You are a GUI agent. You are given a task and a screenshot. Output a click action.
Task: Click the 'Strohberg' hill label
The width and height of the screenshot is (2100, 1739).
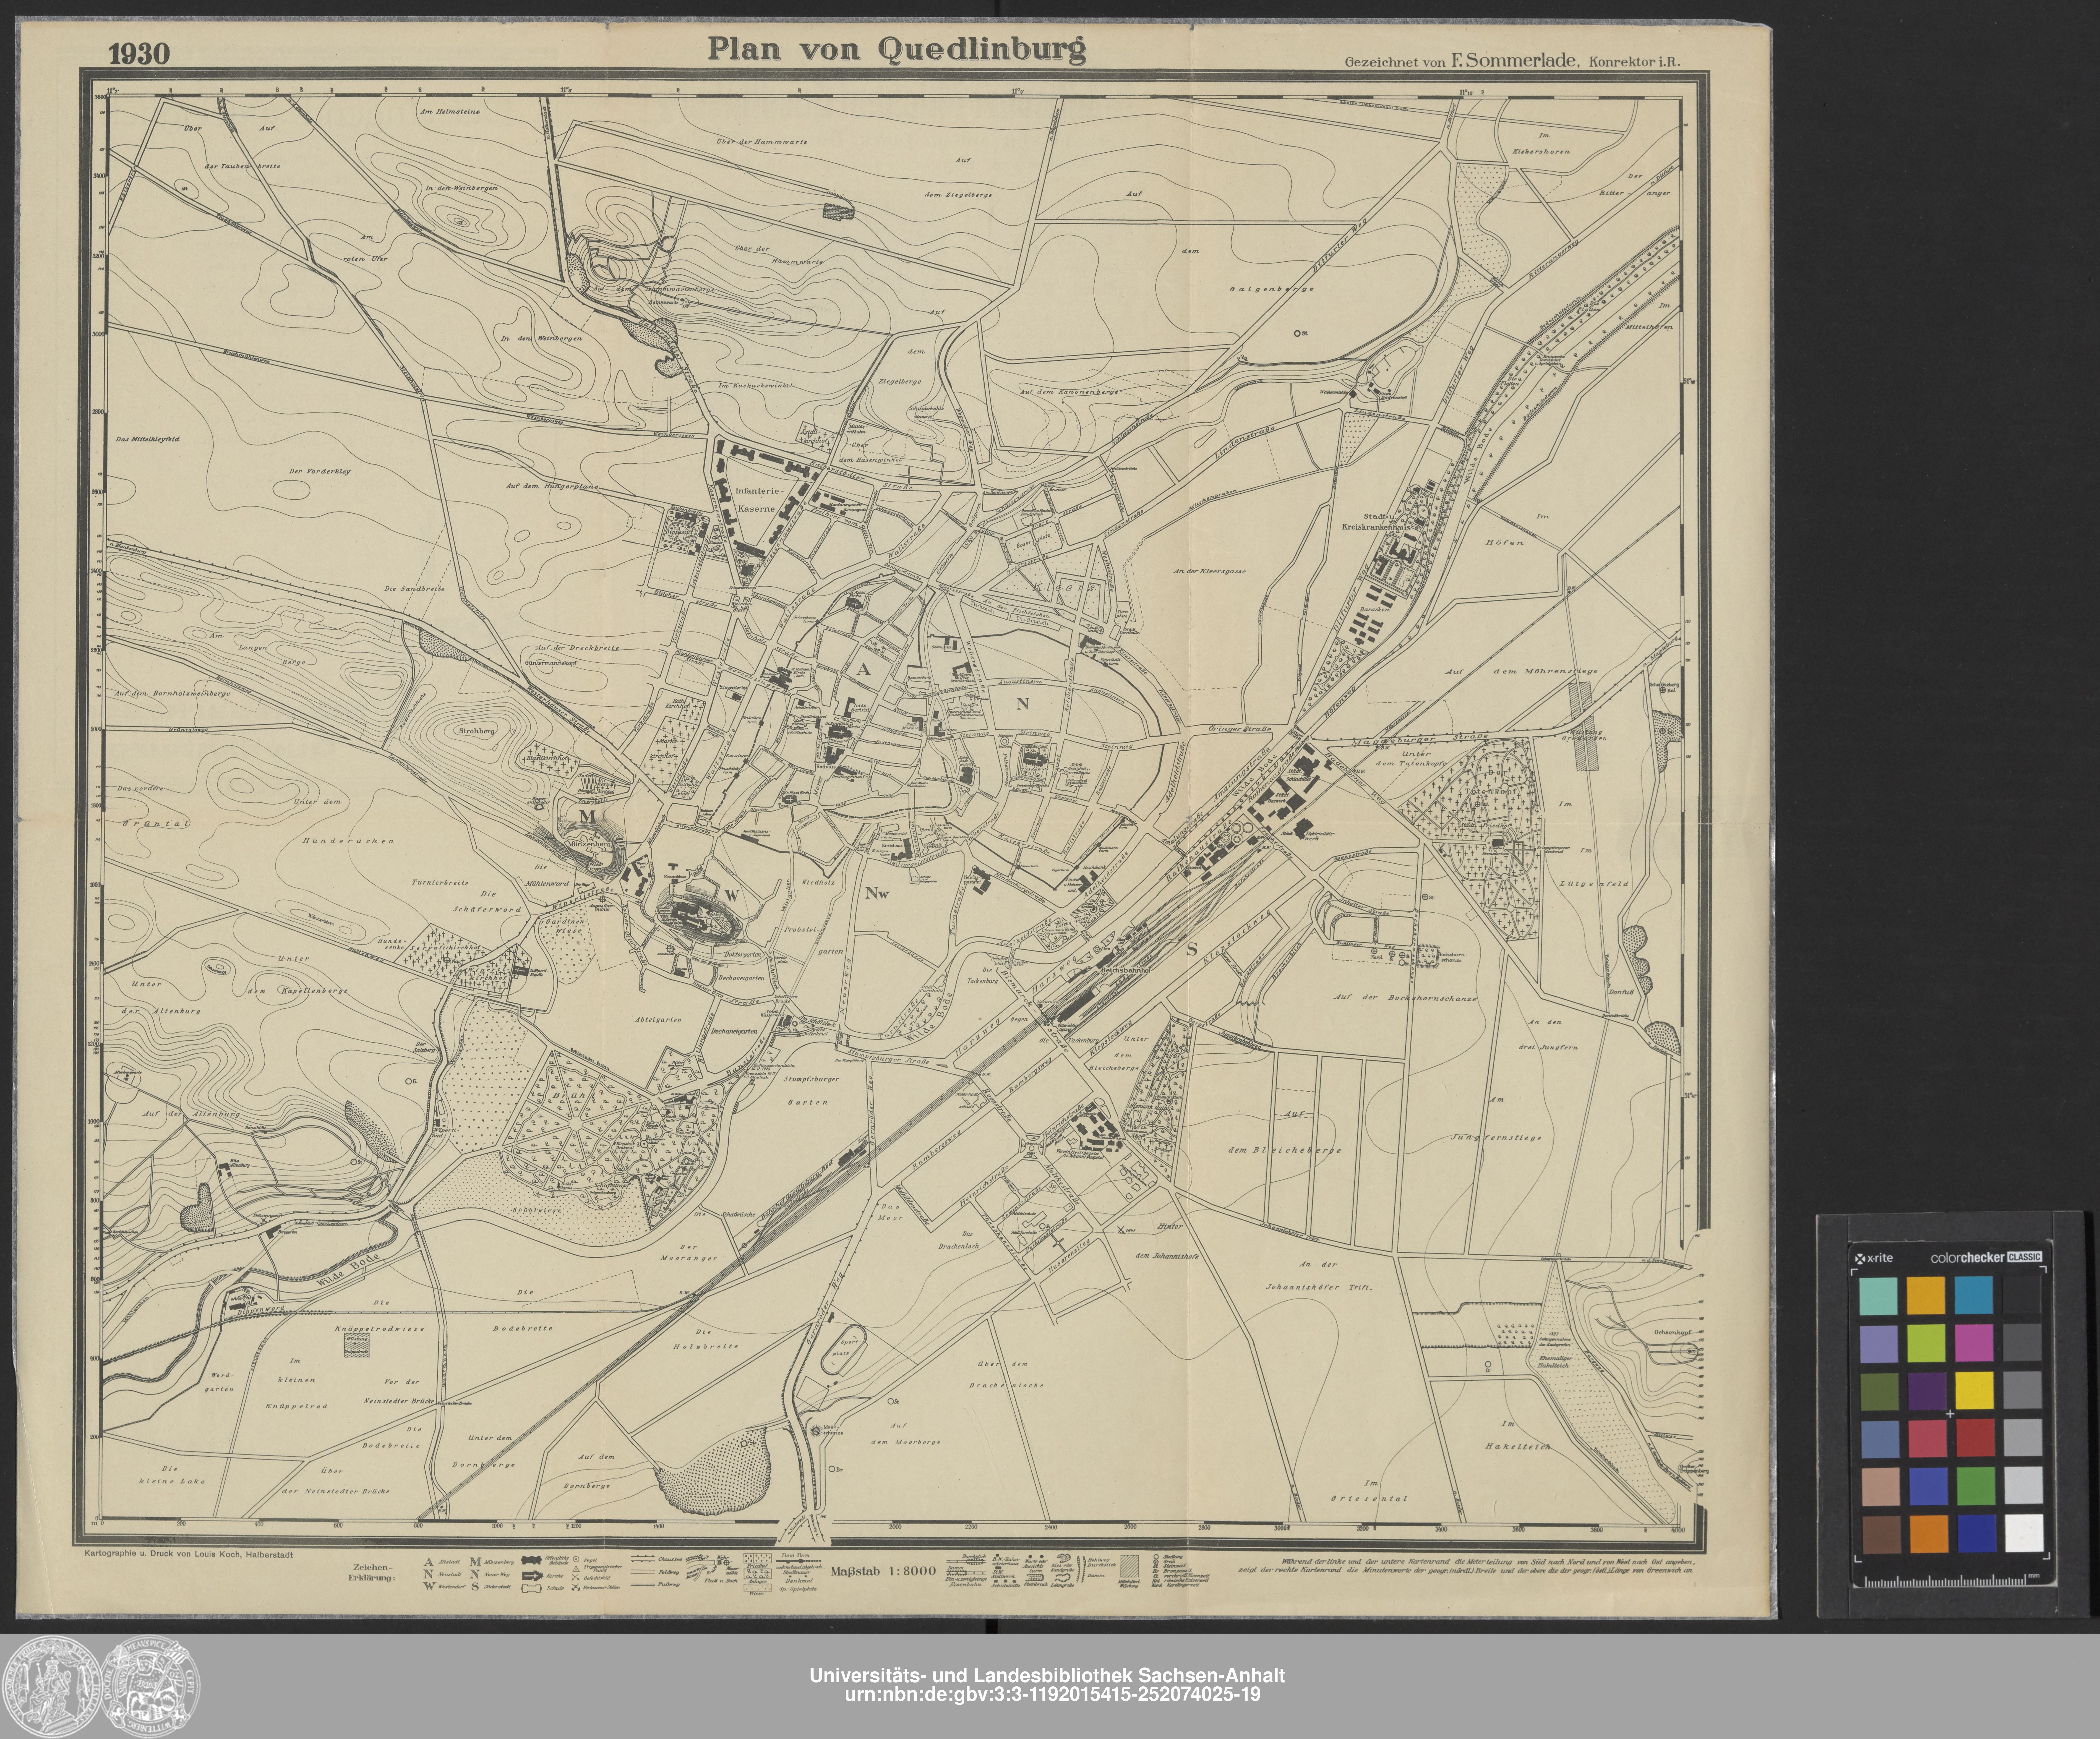tap(477, 731)
